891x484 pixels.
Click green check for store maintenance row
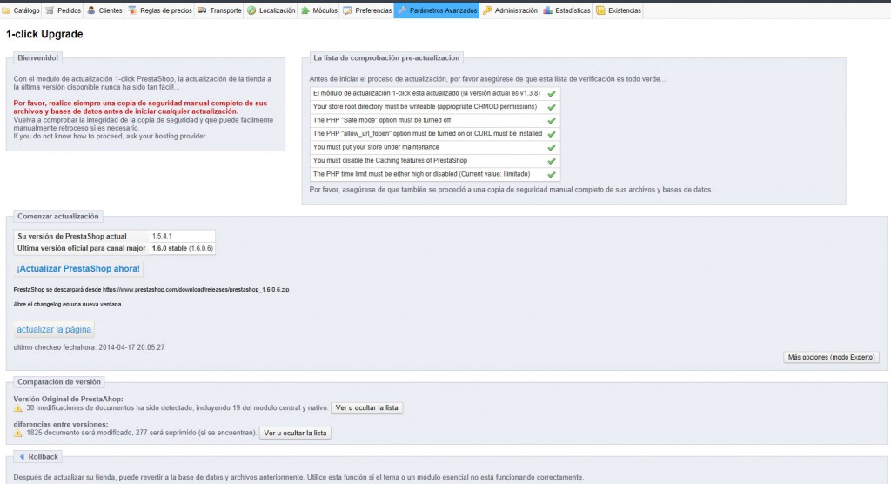[x=551, y=147]
